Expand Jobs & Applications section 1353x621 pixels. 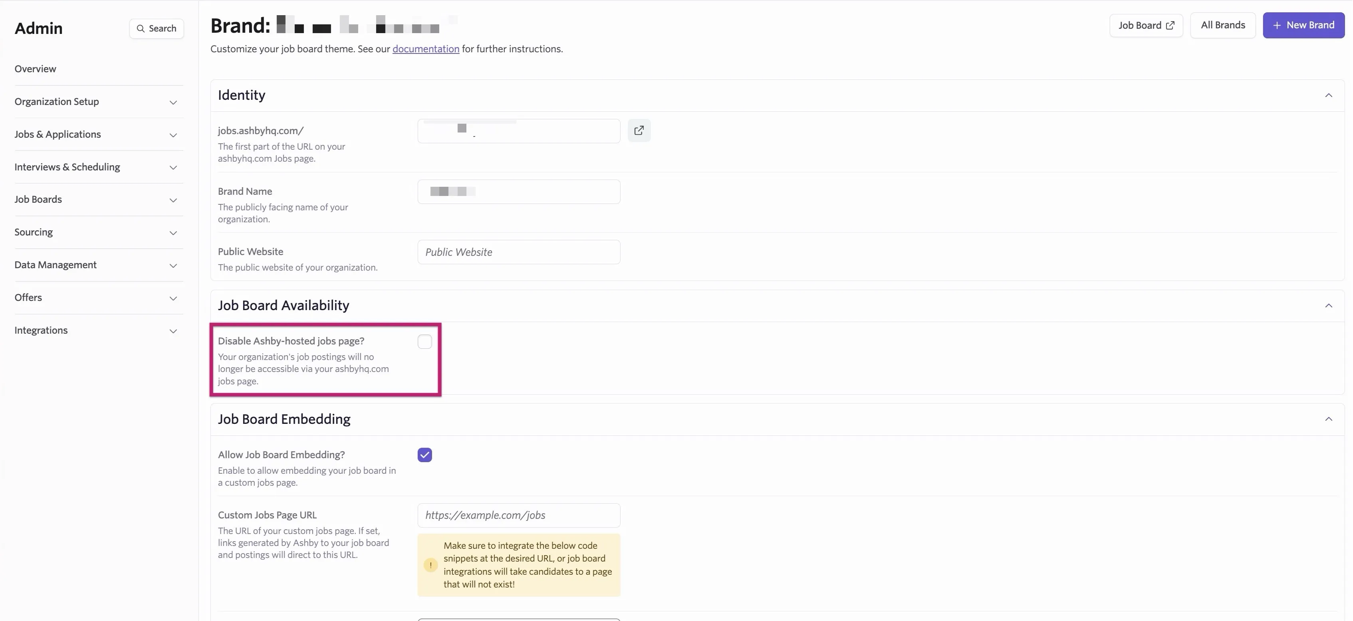pos(99,134)
